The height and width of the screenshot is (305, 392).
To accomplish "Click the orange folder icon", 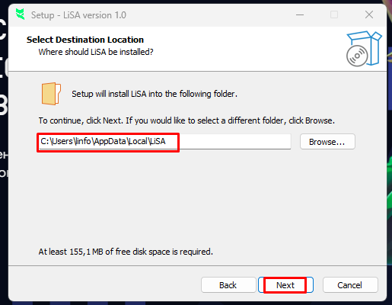I will [x=51, y=94].
